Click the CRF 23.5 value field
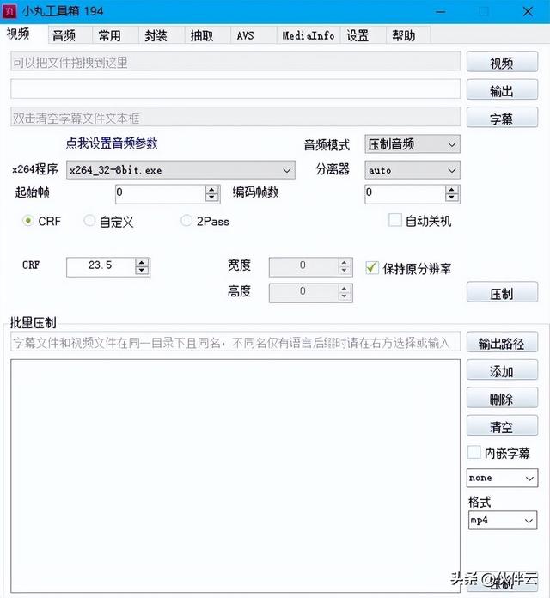 tap(101, 266)
